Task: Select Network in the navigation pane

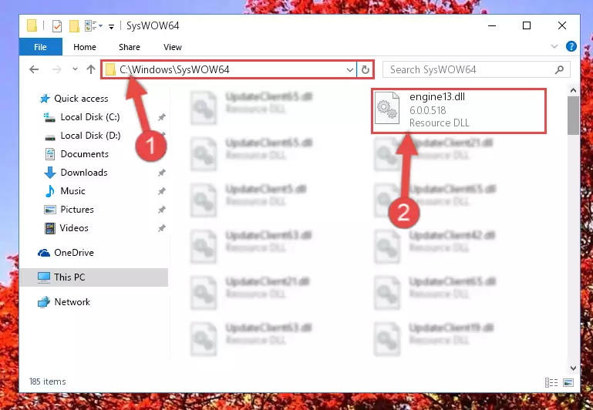Action: (x=72, y=302)
